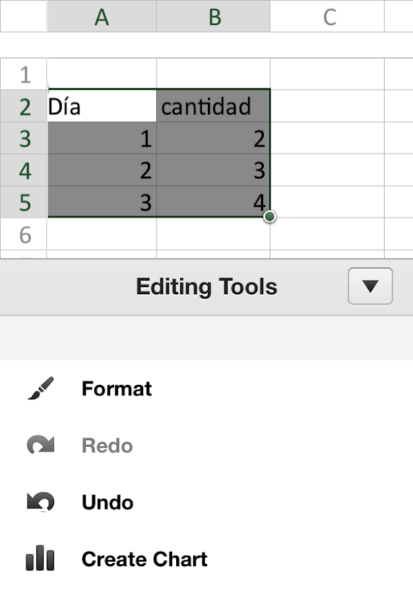Tap the Redo text label
Screen dimensions: 413x594
coord(107,445)
